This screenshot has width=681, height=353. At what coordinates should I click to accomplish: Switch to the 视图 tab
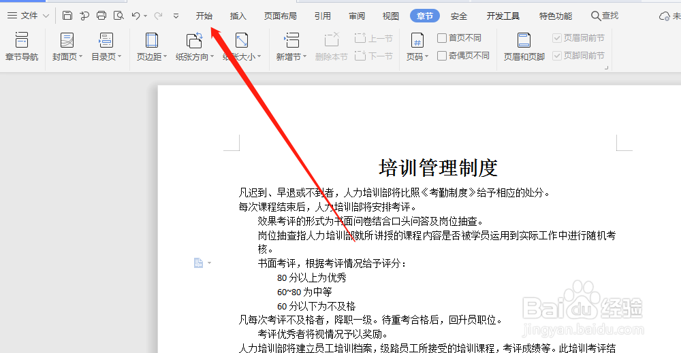(x=390, y=16)
